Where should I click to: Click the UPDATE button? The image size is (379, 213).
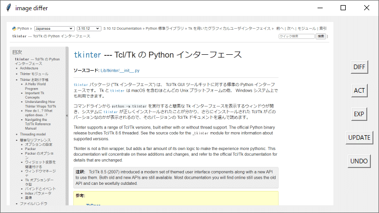coord(359,138)
